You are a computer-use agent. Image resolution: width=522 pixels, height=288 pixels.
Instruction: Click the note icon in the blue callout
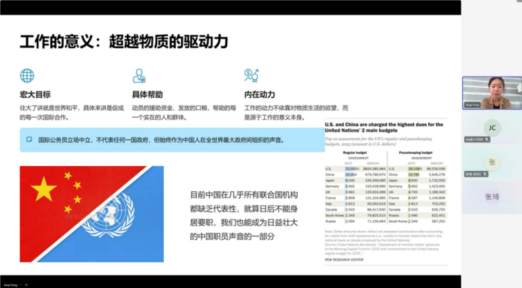(x=29, y=139)
